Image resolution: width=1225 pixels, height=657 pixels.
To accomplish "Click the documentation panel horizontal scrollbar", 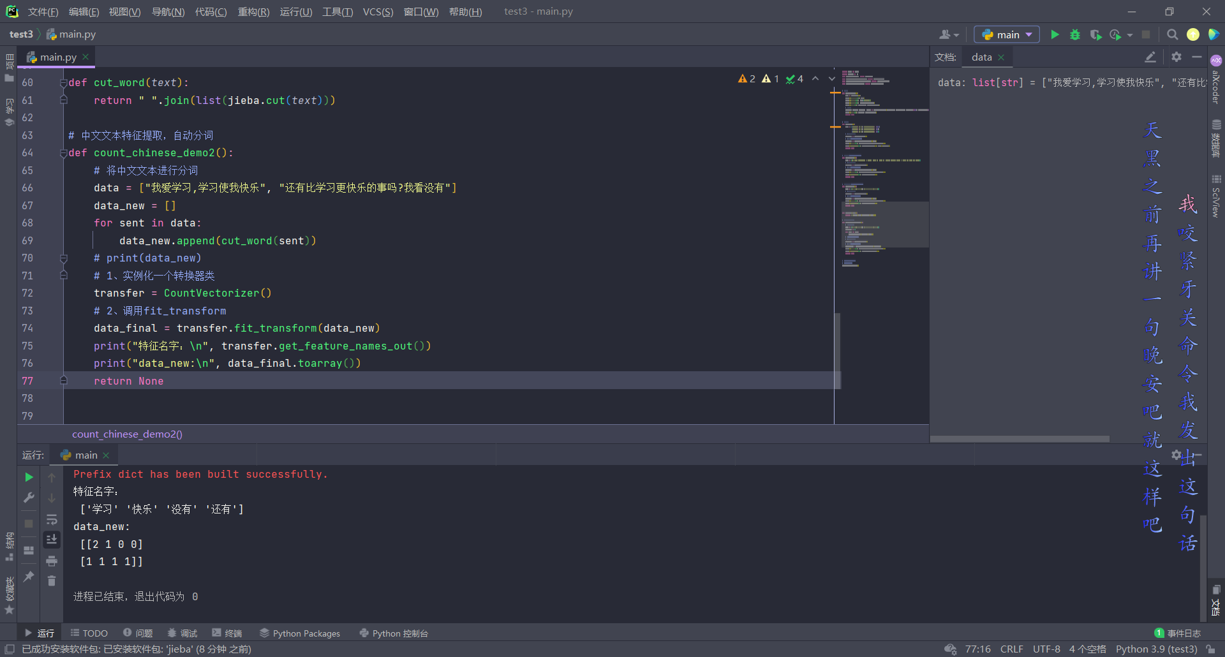I will [1020, 439].
